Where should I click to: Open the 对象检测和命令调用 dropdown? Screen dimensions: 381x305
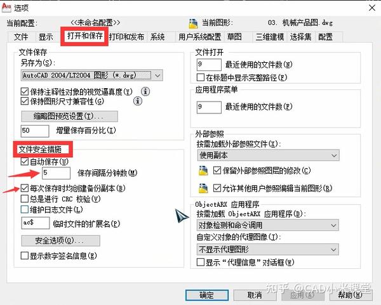[x=267, y=225]
